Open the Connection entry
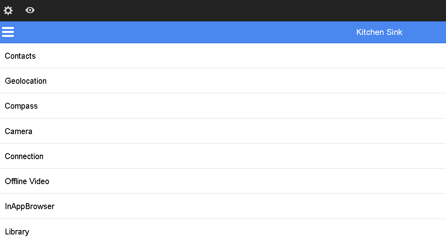The height and width of the screenshot is (240, 446). (x=223, y=156)
